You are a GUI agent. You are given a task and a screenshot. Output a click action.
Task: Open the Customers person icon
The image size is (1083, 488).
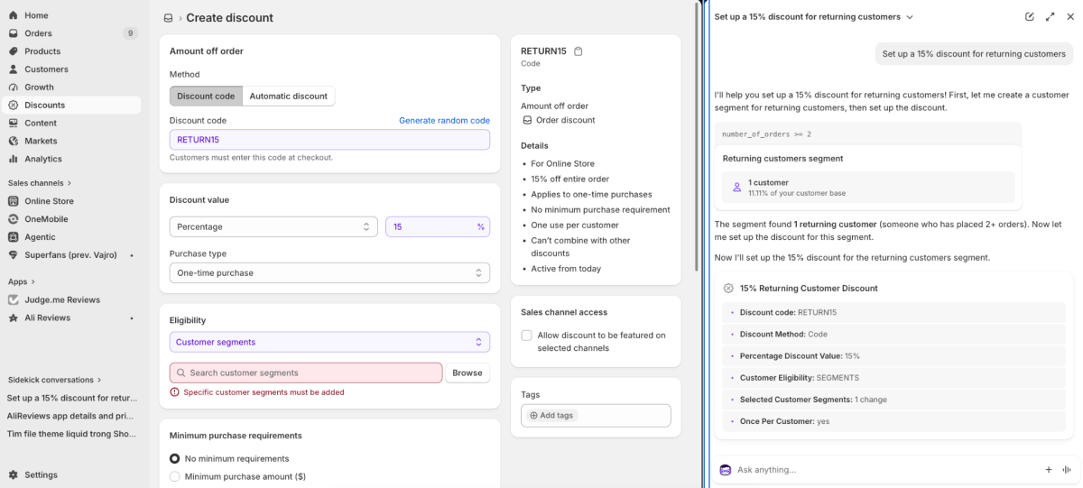[14, 69]
